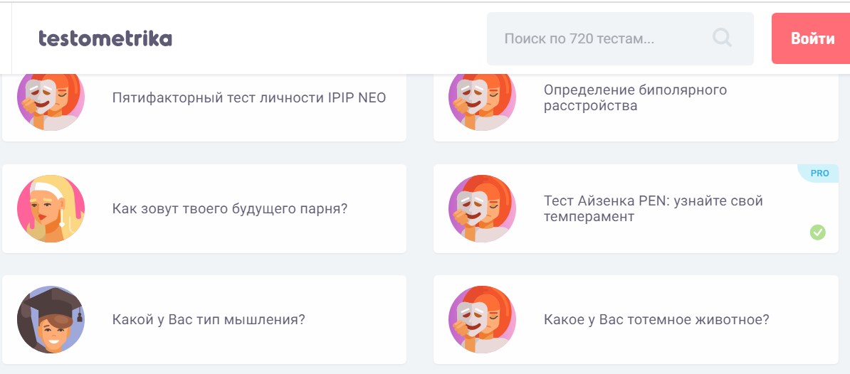Viewport: 850px width, 374px height.
Task: Click the graduate cap avatar icon
Action: click(51, 319)
